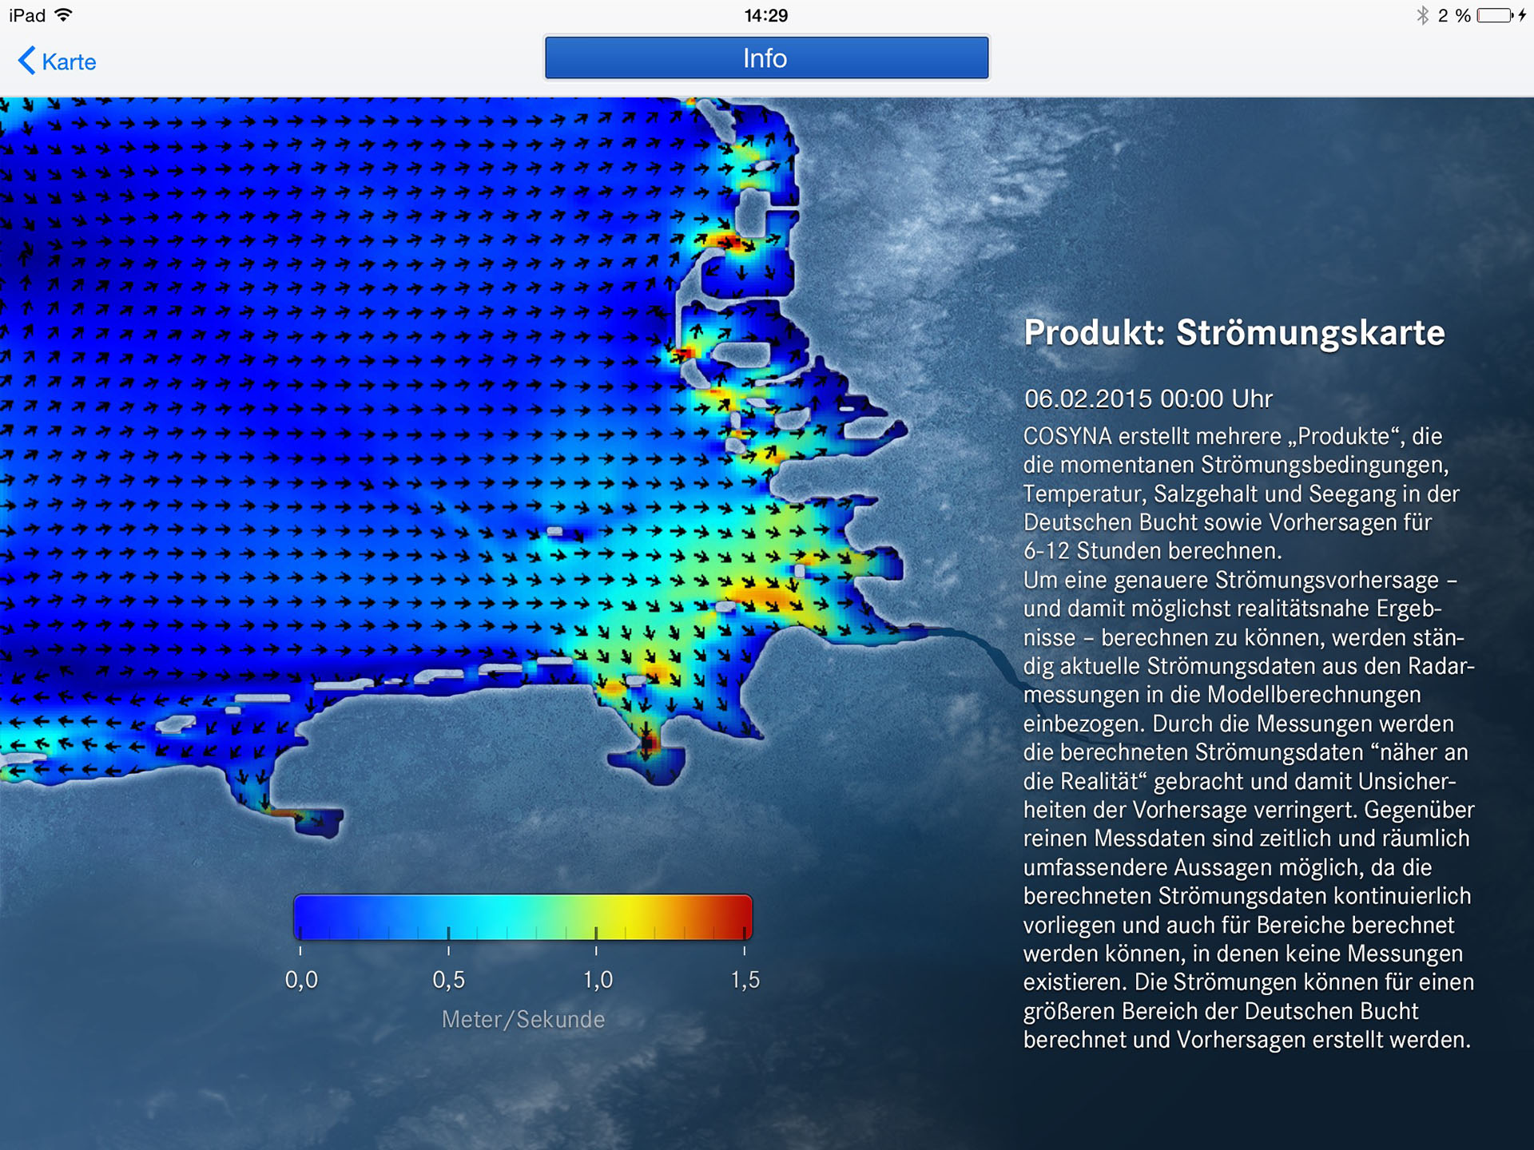Tap the 0,5 scale label
This screenshot has width=1534, height=1150.
448,980
